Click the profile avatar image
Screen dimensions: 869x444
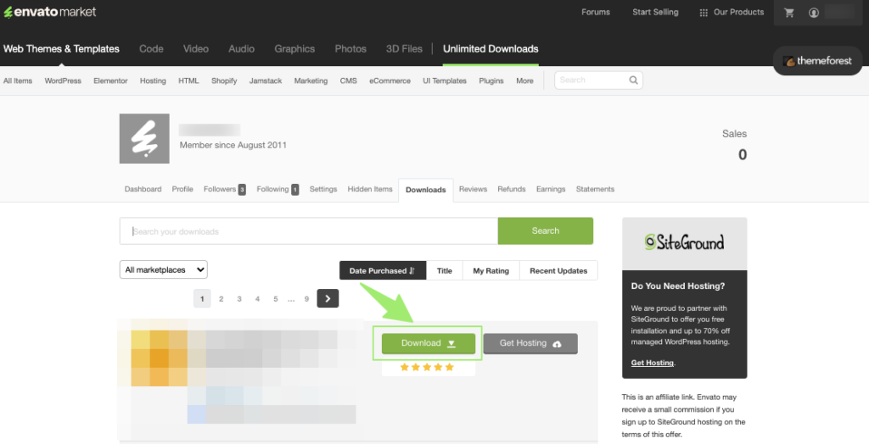[144, 138]
